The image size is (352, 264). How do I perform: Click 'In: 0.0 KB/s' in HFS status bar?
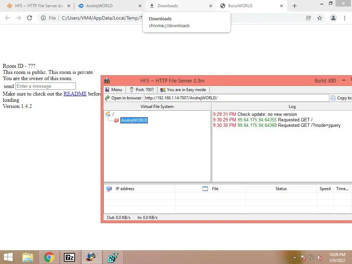point(147,218)
